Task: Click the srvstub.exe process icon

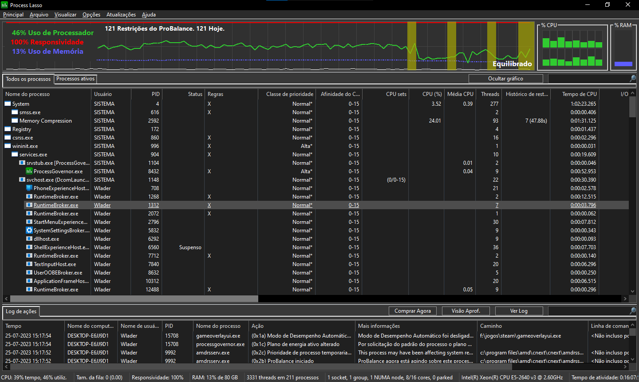Action: click(x=22, y=163)
